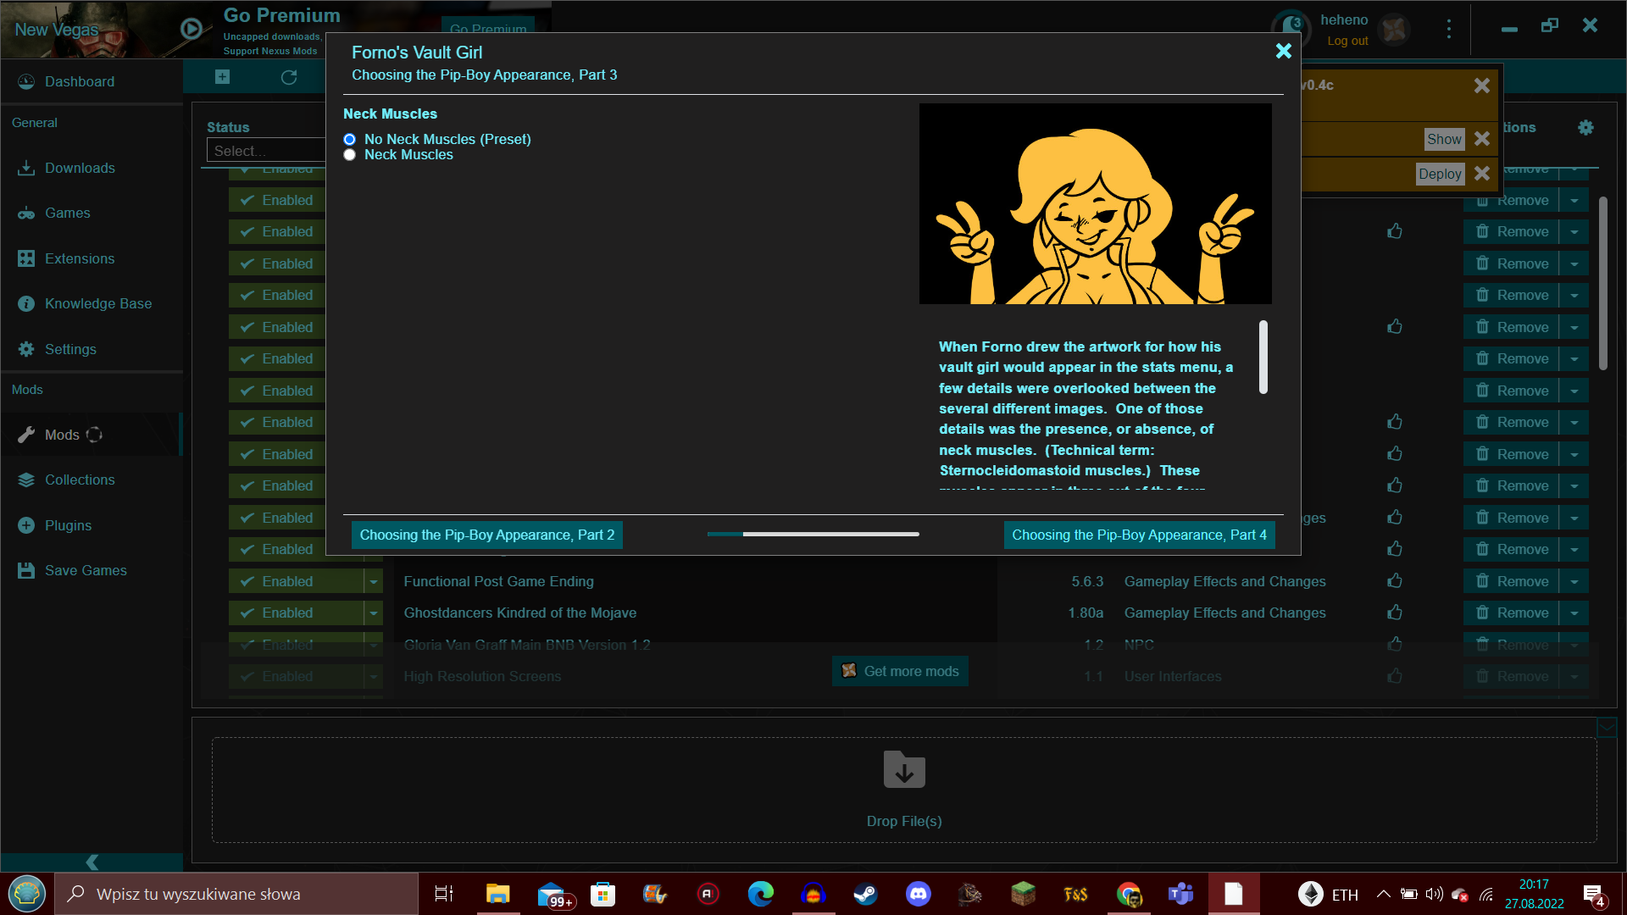
Task: Log out of the heheno account
Action: (1347, 41)
